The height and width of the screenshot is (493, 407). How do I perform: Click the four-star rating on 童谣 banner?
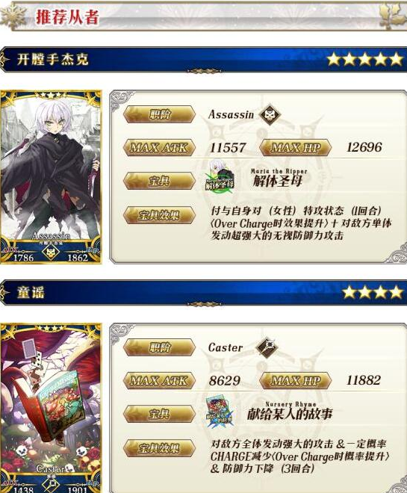tap(373, 292)
